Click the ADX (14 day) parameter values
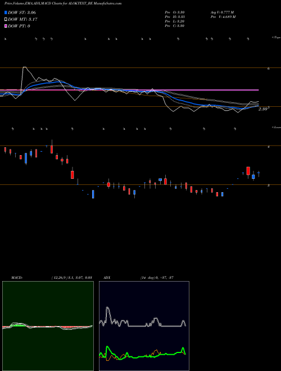Viewport: 281px width, 371px height. [x=157, y=278]
